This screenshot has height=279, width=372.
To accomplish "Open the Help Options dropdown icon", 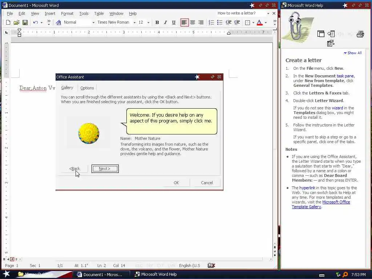I will 331,43.
